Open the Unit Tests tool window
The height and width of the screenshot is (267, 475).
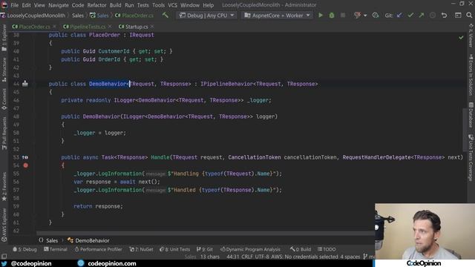click(x=175, y=249)
